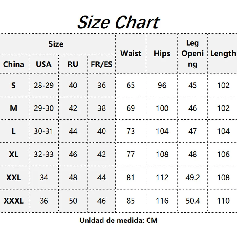This screenshot has height=237, width=237.
Task: Click the 116 hips value
Action: (162, 201)
